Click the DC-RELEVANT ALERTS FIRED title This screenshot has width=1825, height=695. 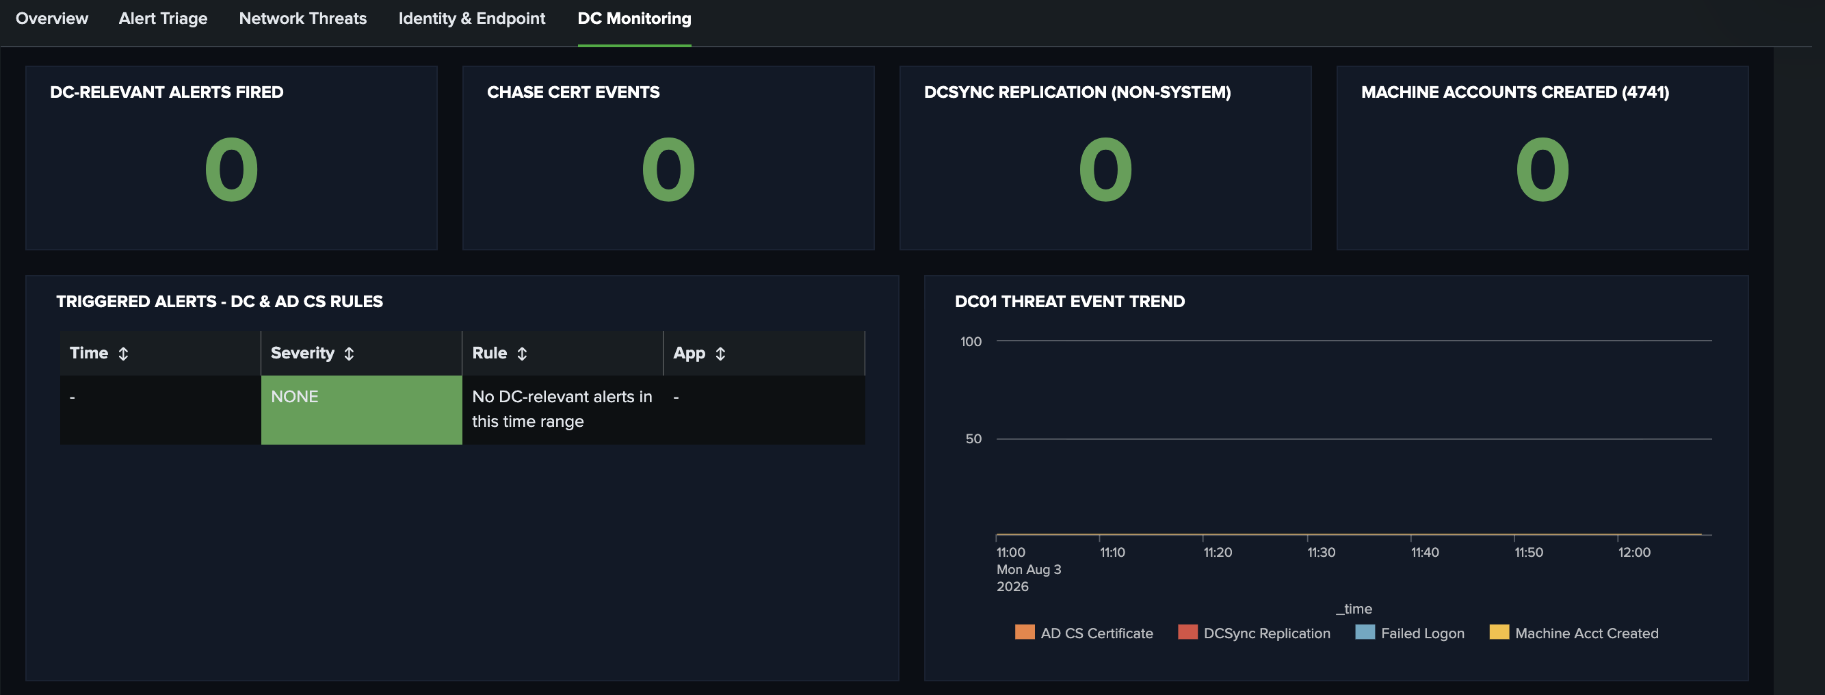coord(166,92)
